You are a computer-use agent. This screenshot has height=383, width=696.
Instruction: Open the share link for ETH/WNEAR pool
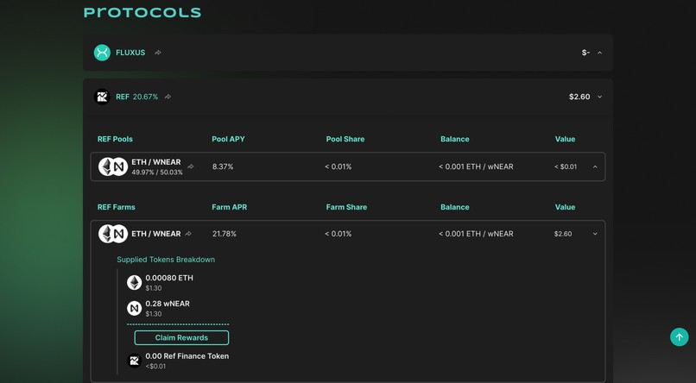pyautogui.click(x=191, y=166)
